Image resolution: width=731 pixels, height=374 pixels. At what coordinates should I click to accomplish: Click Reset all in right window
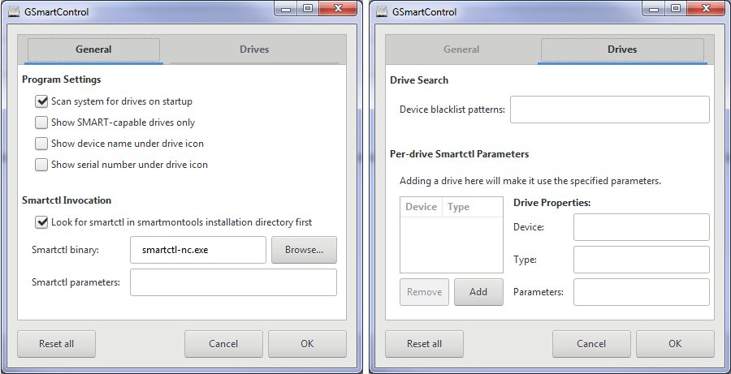424,344
